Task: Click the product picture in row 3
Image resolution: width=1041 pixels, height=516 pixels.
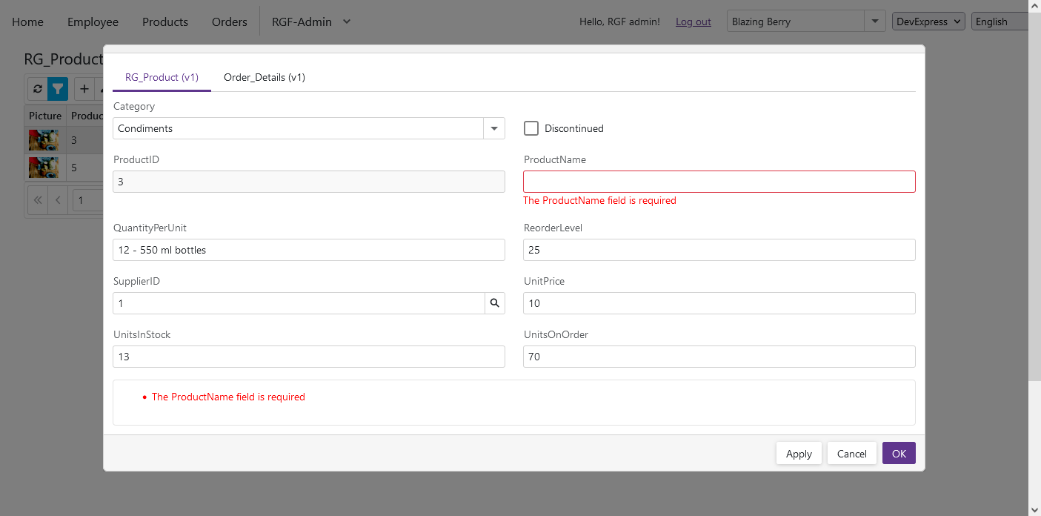Action: tap(44, 140)
